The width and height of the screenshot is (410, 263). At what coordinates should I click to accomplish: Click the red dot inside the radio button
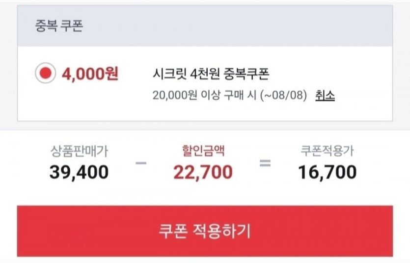point(45,74)
